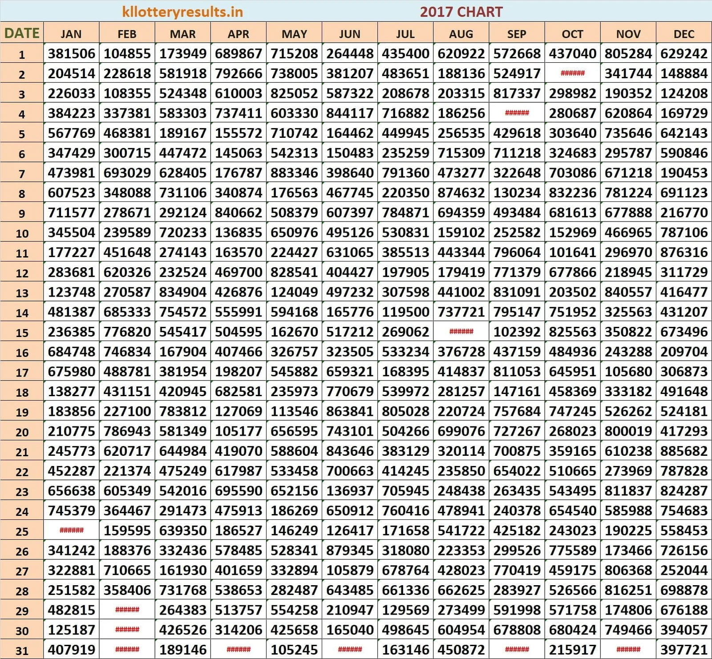This screenshot has height=659, width=712.
Task: Click number 883346 in MAY column
Action: pyautogui.click(x=294, y=173)
